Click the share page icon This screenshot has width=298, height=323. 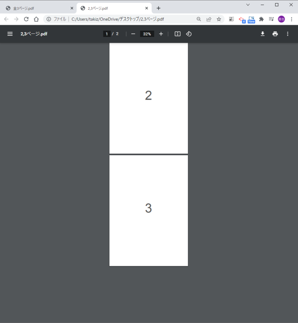pos(209,19)
